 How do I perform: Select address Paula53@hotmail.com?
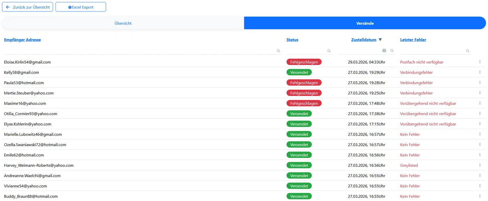(24, 83)
